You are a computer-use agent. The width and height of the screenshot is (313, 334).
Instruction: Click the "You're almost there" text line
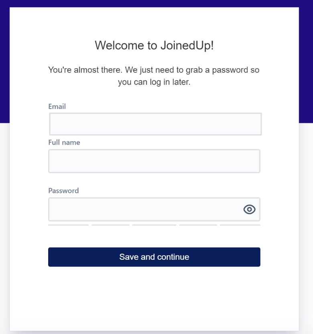154,70
